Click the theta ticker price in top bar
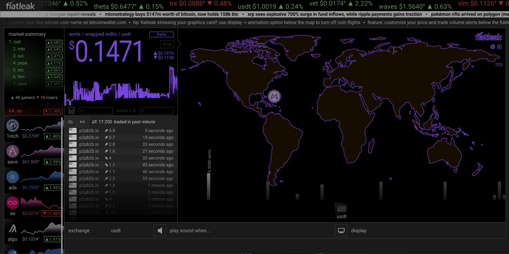The image size is (509, 254). (129, 6)
